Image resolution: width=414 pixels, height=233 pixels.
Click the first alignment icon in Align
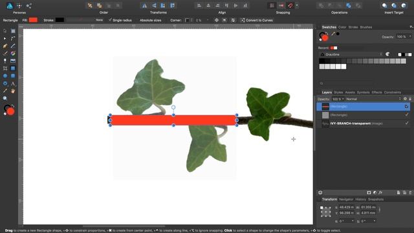199,5
